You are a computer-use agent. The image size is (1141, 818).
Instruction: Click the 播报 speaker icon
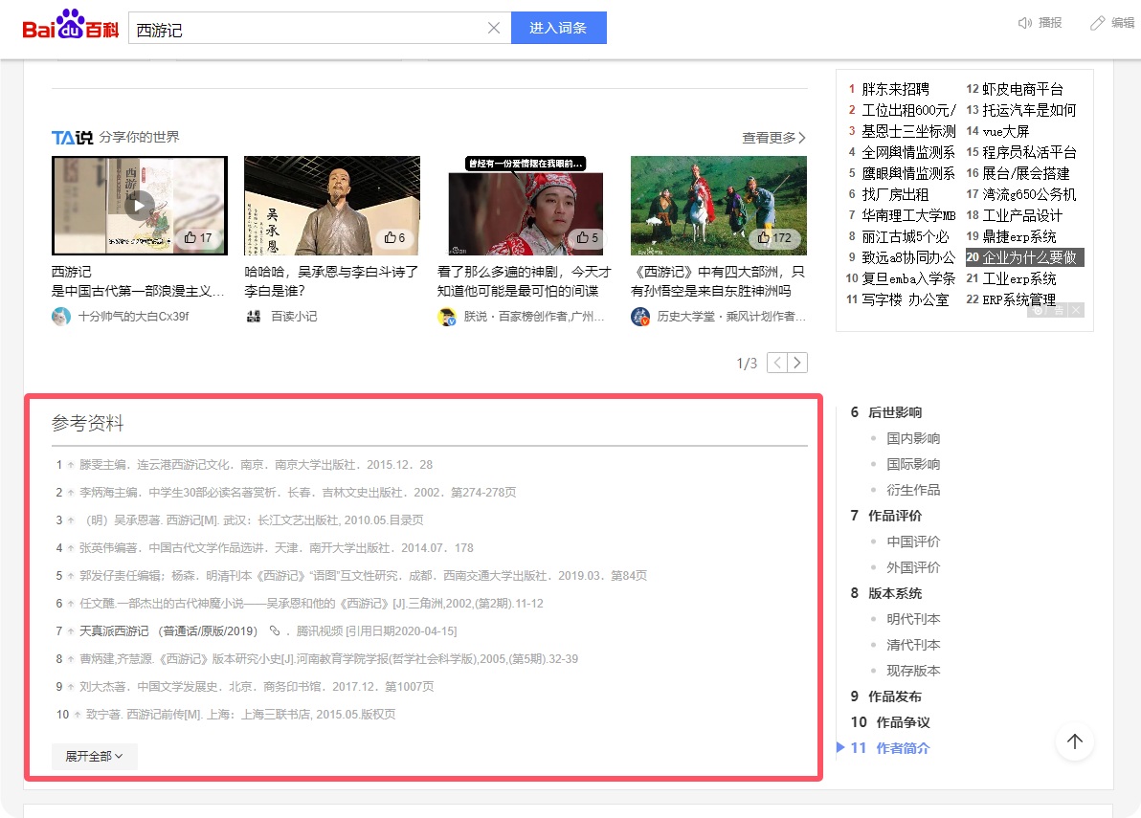tap(1024, 23)
